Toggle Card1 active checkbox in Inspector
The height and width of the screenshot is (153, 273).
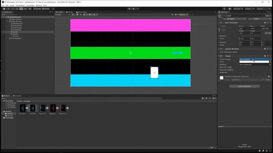tap(224, 16)
